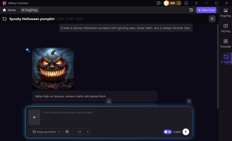Screen dimensions: 232x141
Task: Open Img2Img in right sidebar
Action: pyautogui.click(x=225, y=13)
